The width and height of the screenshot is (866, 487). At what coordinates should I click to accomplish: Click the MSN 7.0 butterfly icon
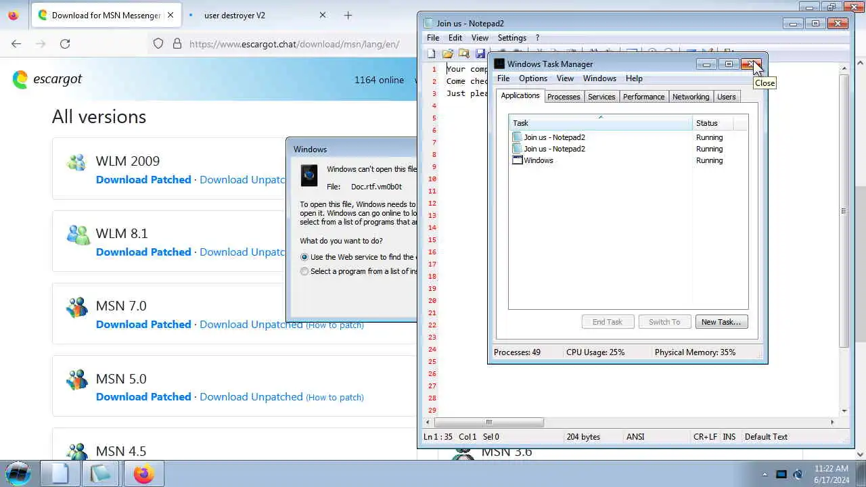point(76,307)
